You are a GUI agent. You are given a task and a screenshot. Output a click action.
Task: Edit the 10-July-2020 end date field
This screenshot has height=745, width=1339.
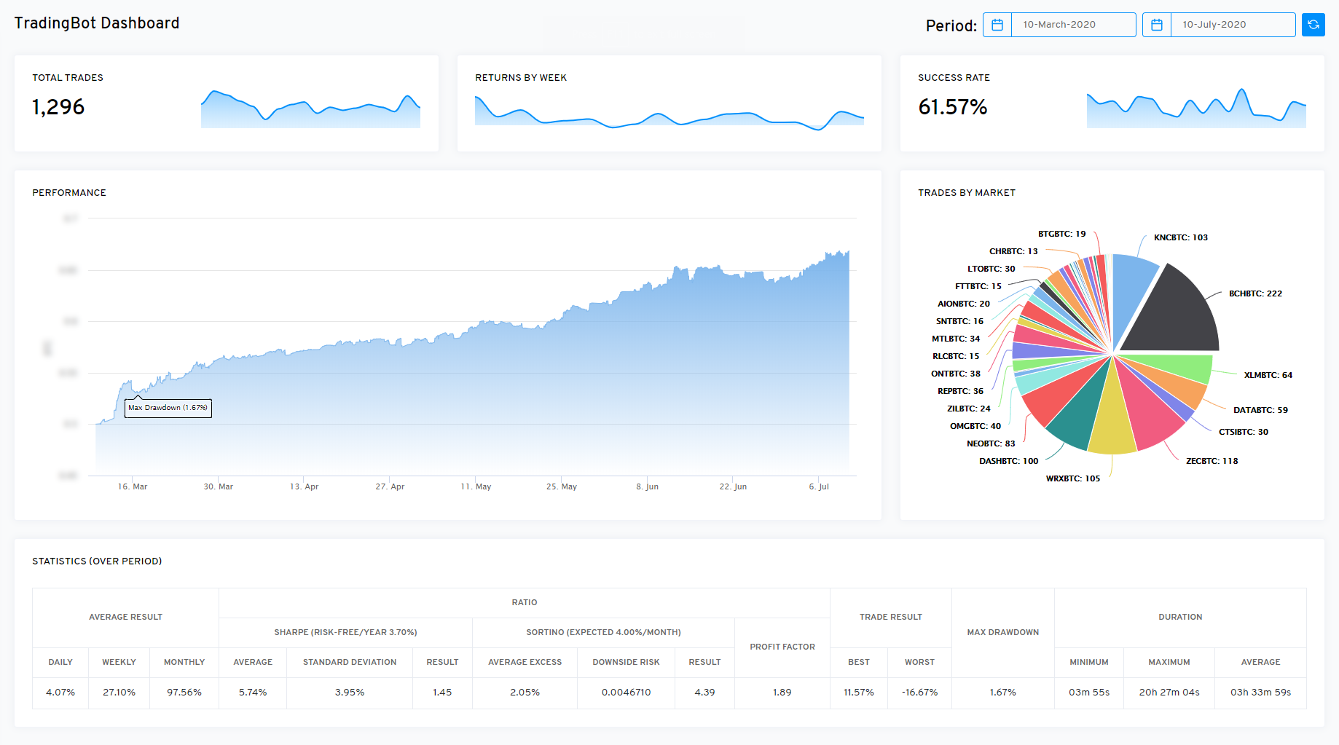click(1232, 25)
